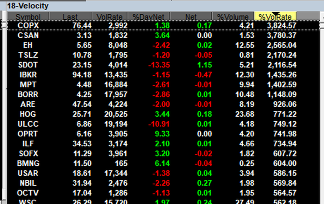Click HOG Net value 0.18

(x=205, y=114)
